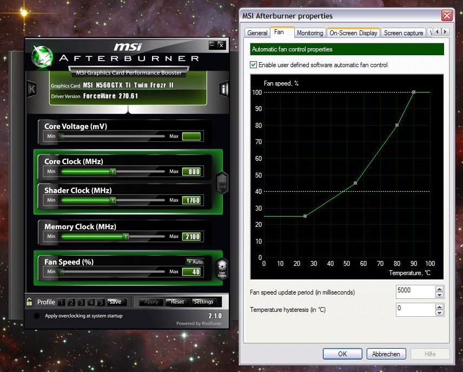Click the Memory Clock slider handle

[126, 236]
